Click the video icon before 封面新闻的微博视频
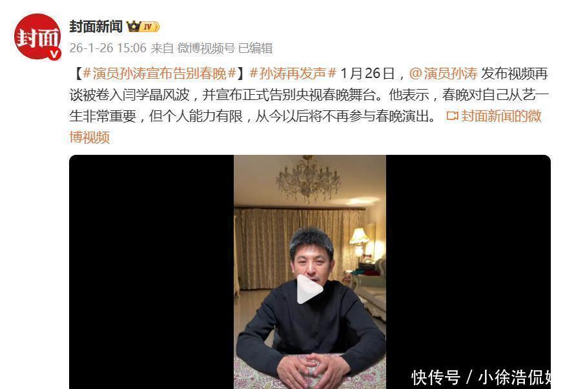The height and width of the screenshot is (389, 565). click(452, 116)
